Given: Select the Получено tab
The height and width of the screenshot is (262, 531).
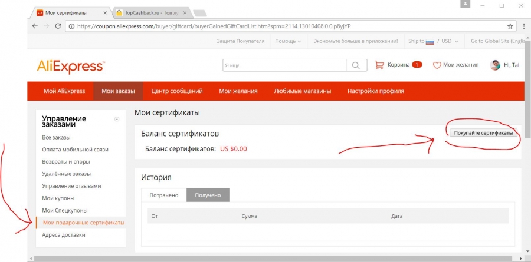Looking at the screenshot, I should (208, 195).
